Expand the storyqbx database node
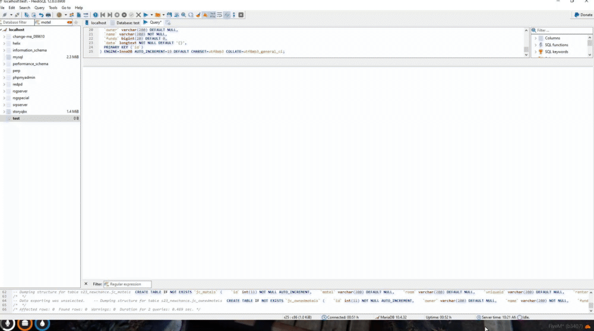This screenshot has width=594, height=331. pos(4,112)
